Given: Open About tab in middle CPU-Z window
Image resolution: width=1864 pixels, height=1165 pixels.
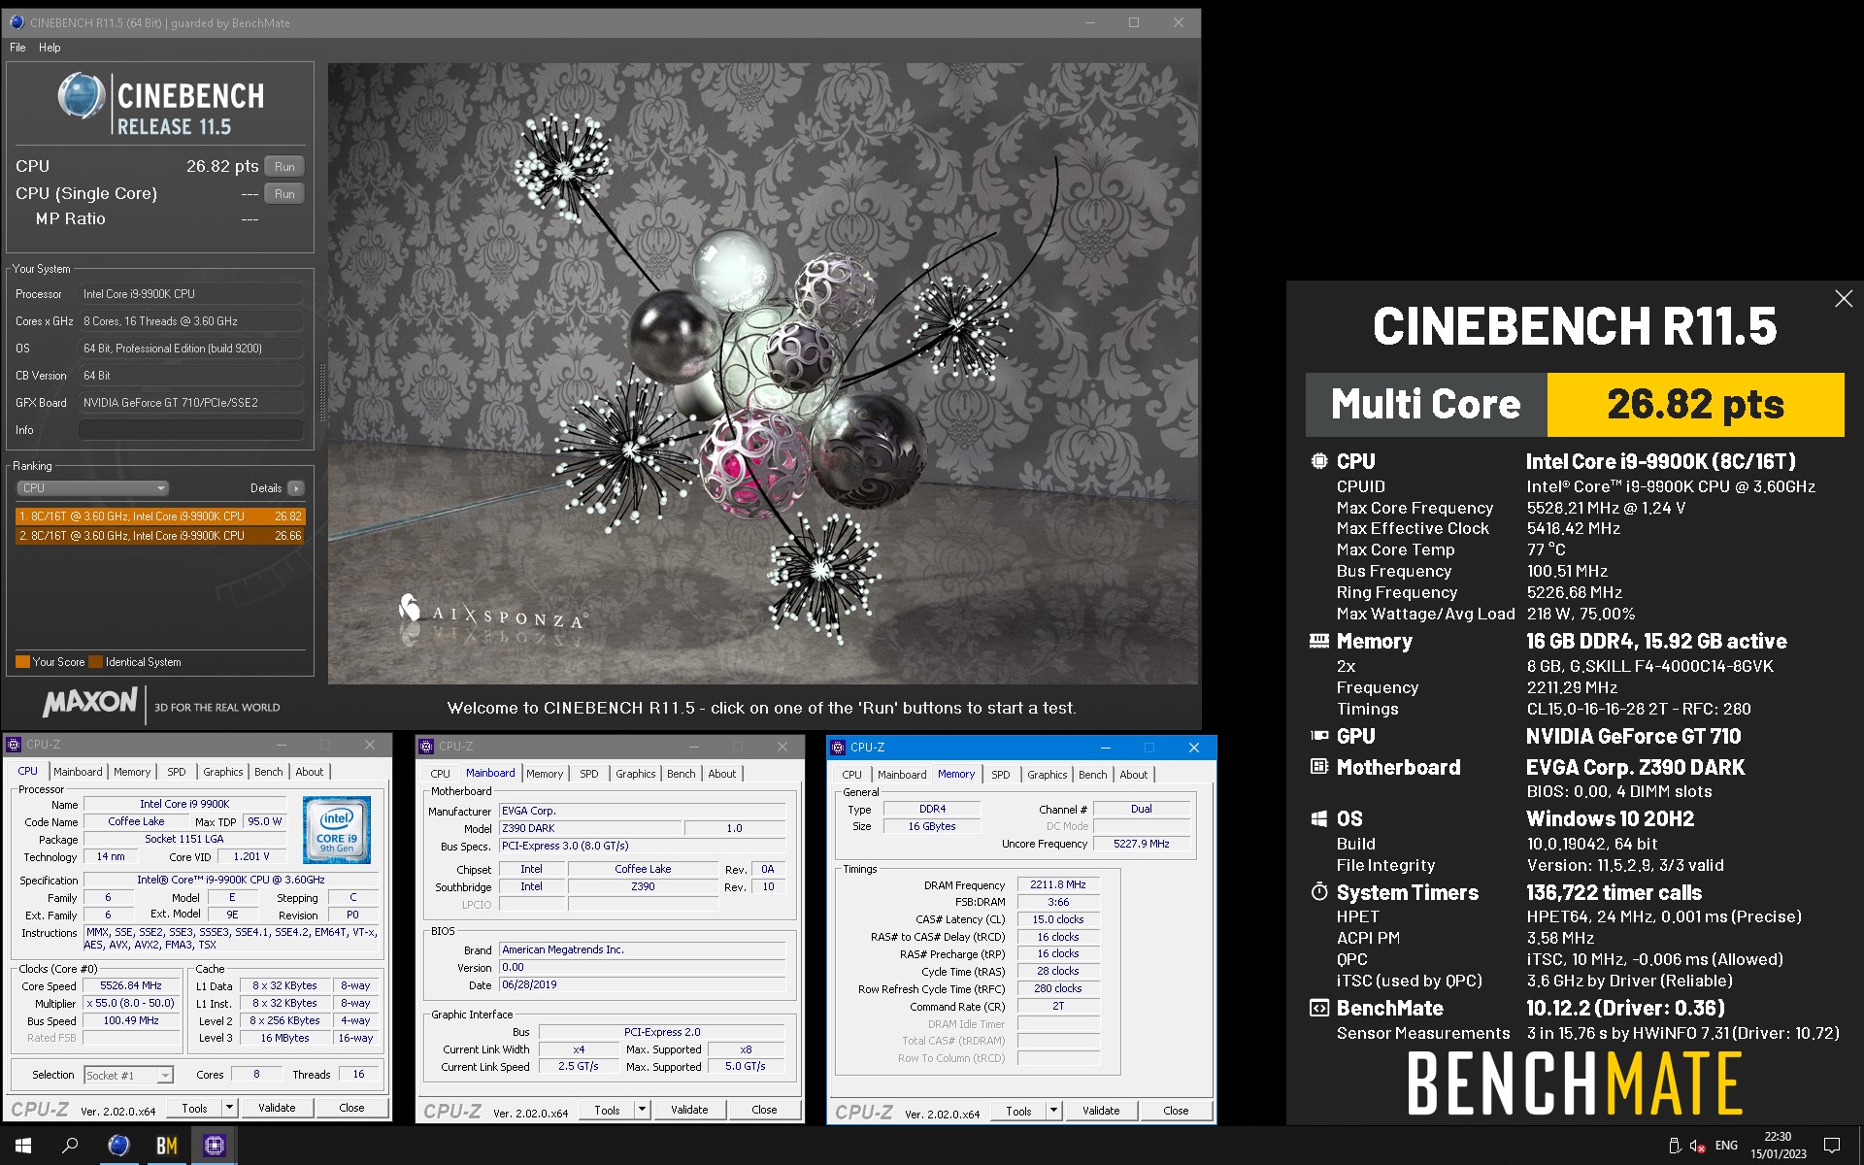Looking at the screenshot, I should pos(722,774).
